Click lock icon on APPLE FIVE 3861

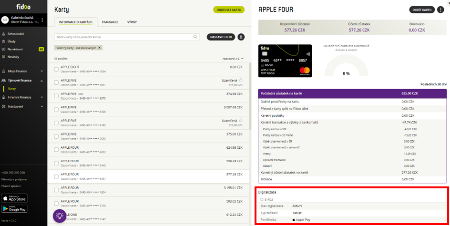pyautogui.click(x=241, y=80)
